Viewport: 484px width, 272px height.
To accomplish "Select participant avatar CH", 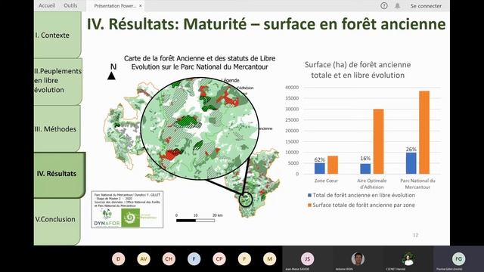I will (x=169, y=259).
